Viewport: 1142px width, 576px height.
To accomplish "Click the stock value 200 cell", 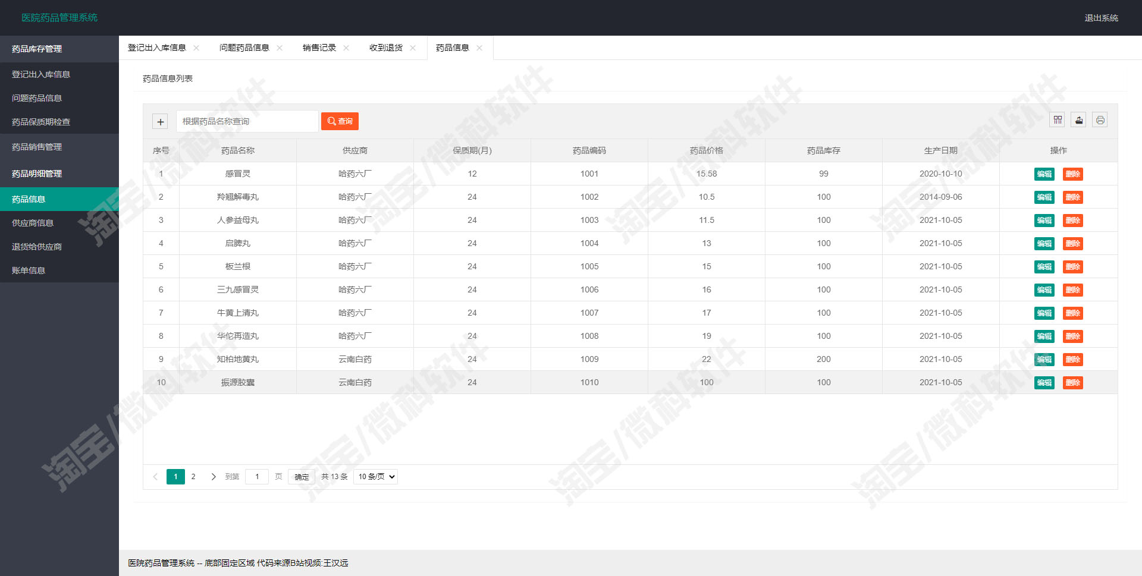I will [x=824, y=359].
